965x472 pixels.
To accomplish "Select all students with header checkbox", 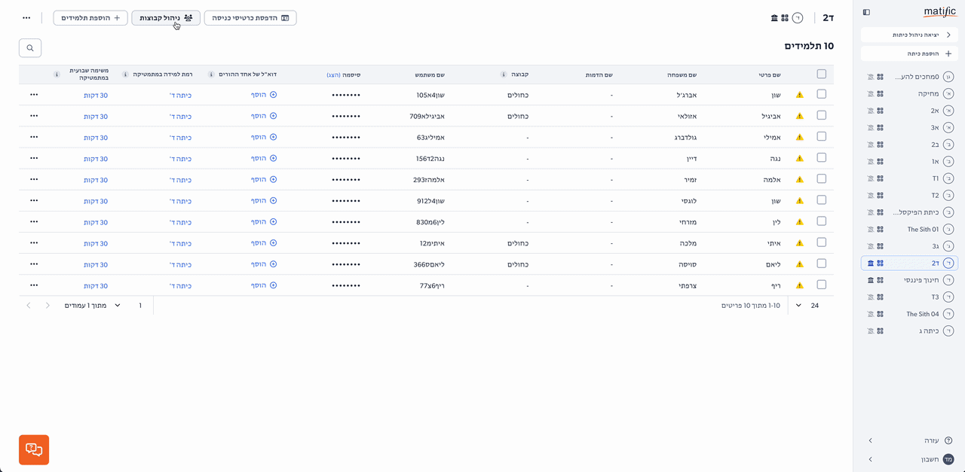I will (822, 74).
